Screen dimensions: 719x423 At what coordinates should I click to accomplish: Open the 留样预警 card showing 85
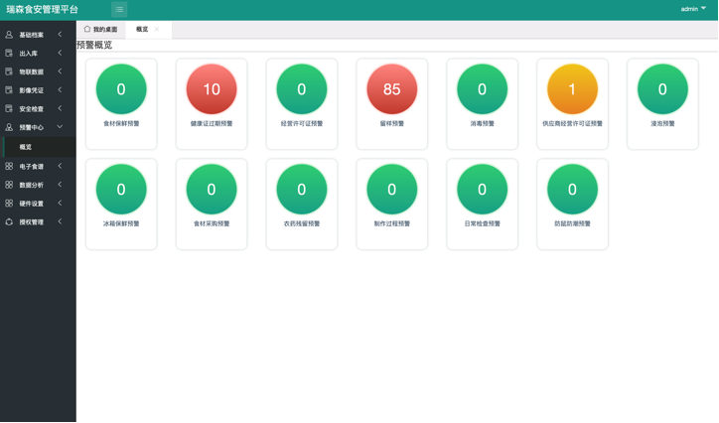392,103
